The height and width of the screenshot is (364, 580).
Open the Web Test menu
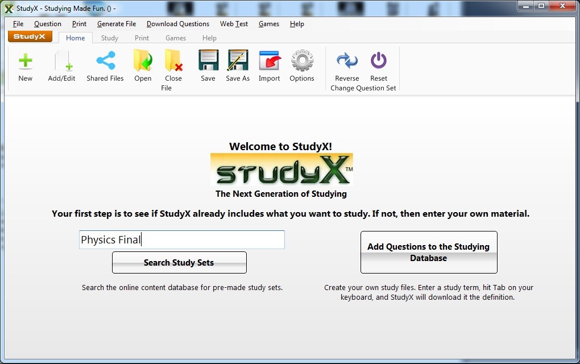coord(234,24)
